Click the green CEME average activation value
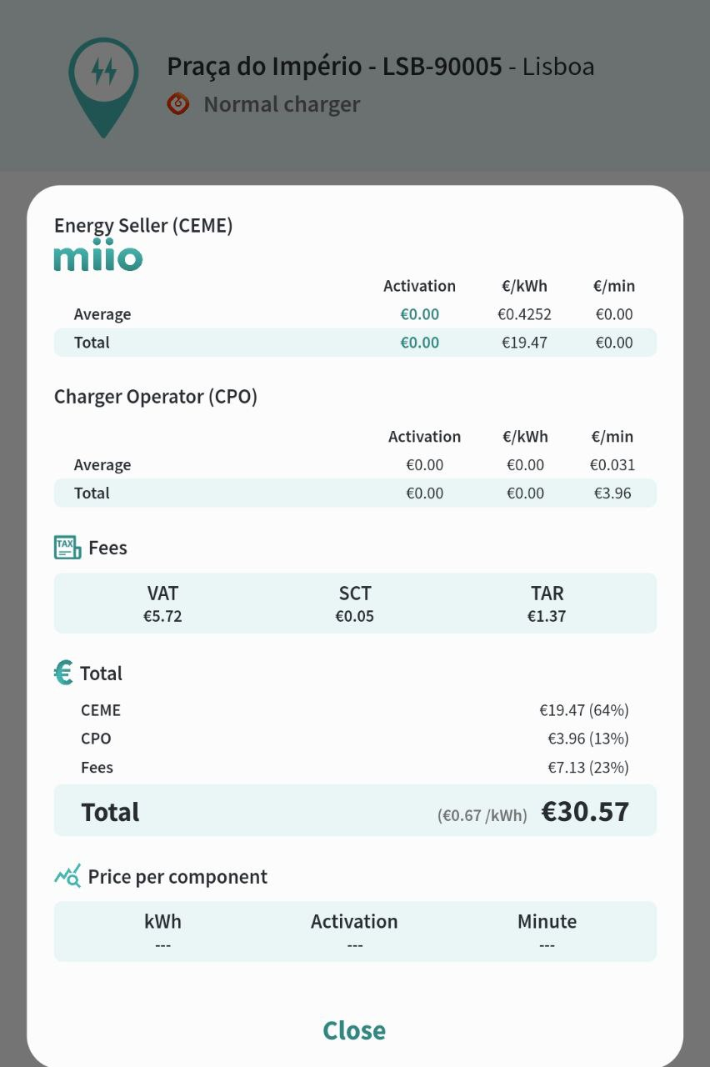 point(419,314)
